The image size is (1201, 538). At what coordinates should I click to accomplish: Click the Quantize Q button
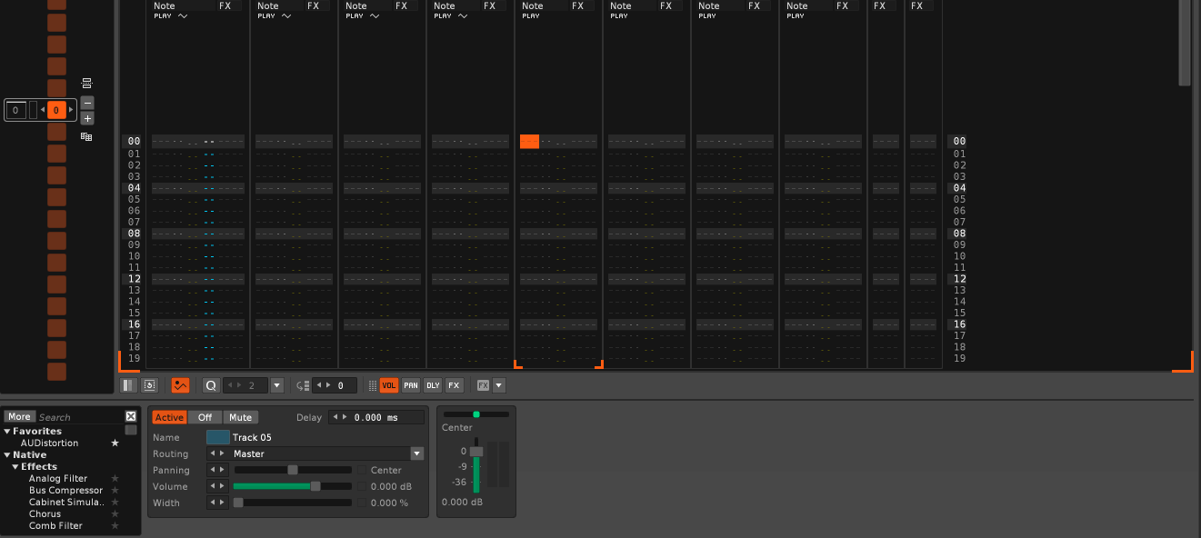[211, 385]
